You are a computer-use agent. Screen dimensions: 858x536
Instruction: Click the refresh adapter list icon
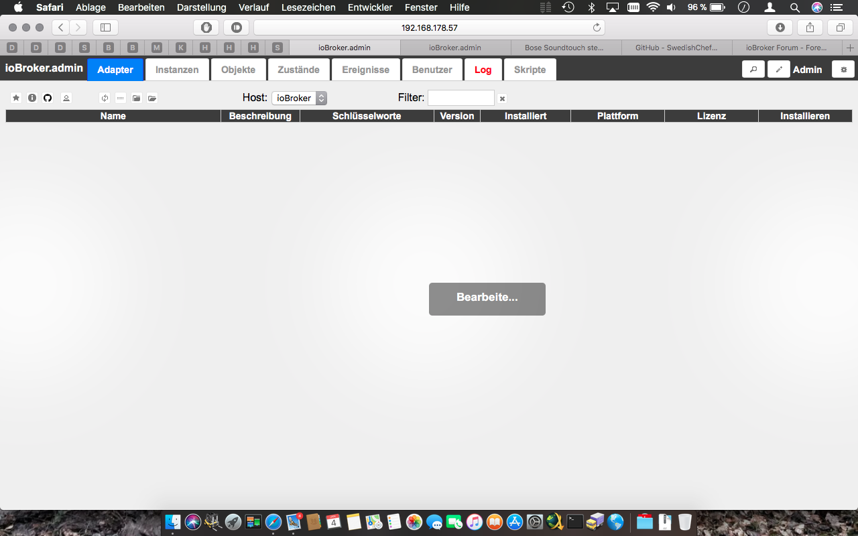point(105,98)
